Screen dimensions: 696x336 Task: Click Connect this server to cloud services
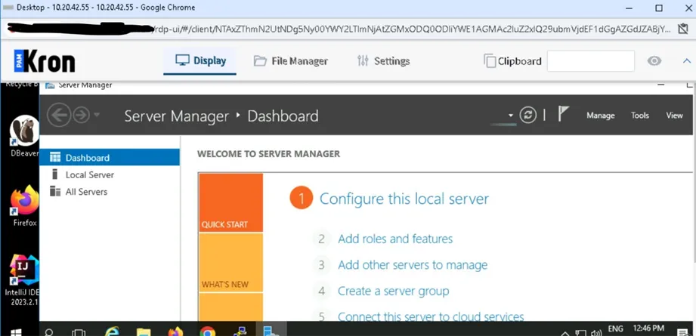point(431,316)
